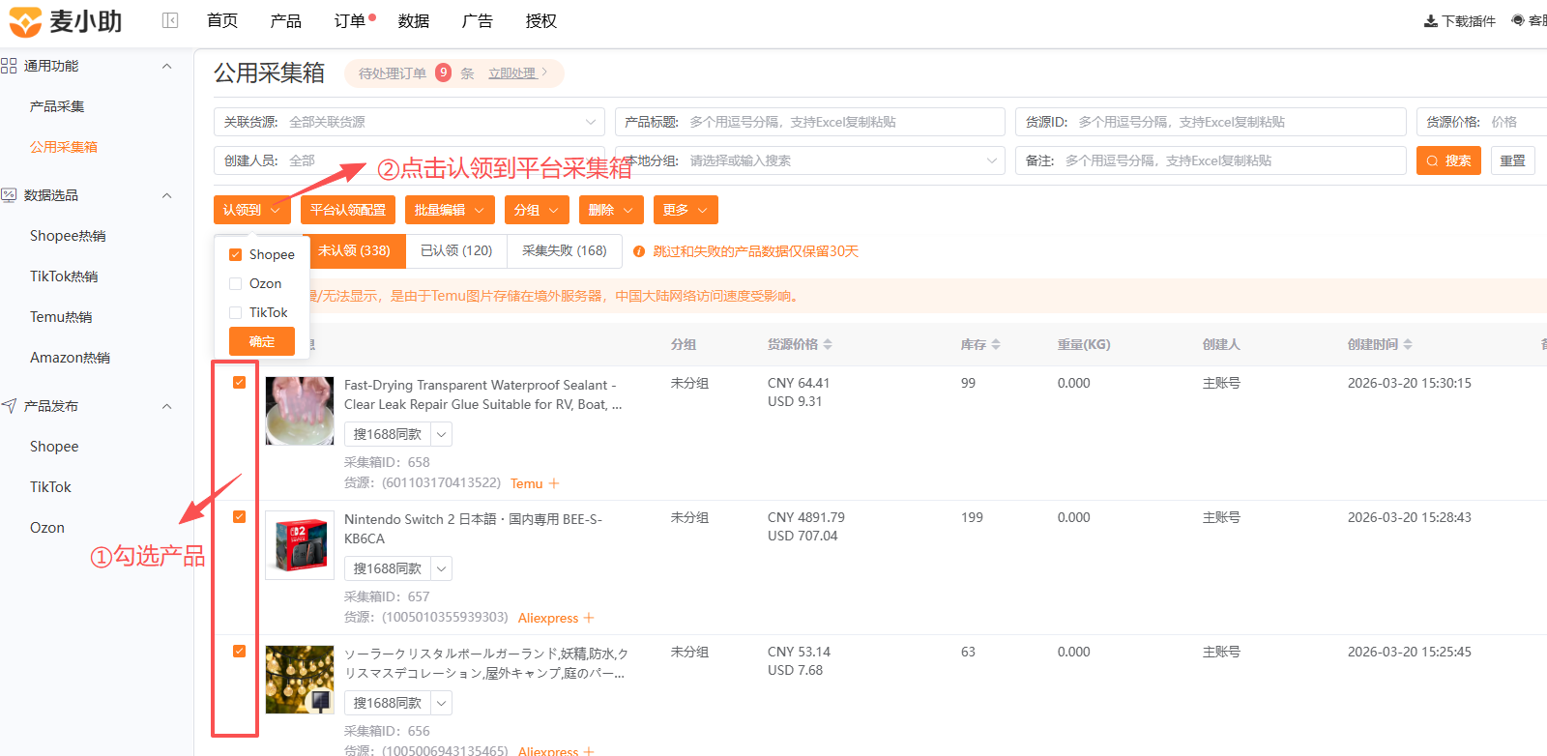
Task: Open Shopee热销 in sidebar
Action: click(68, 236)
